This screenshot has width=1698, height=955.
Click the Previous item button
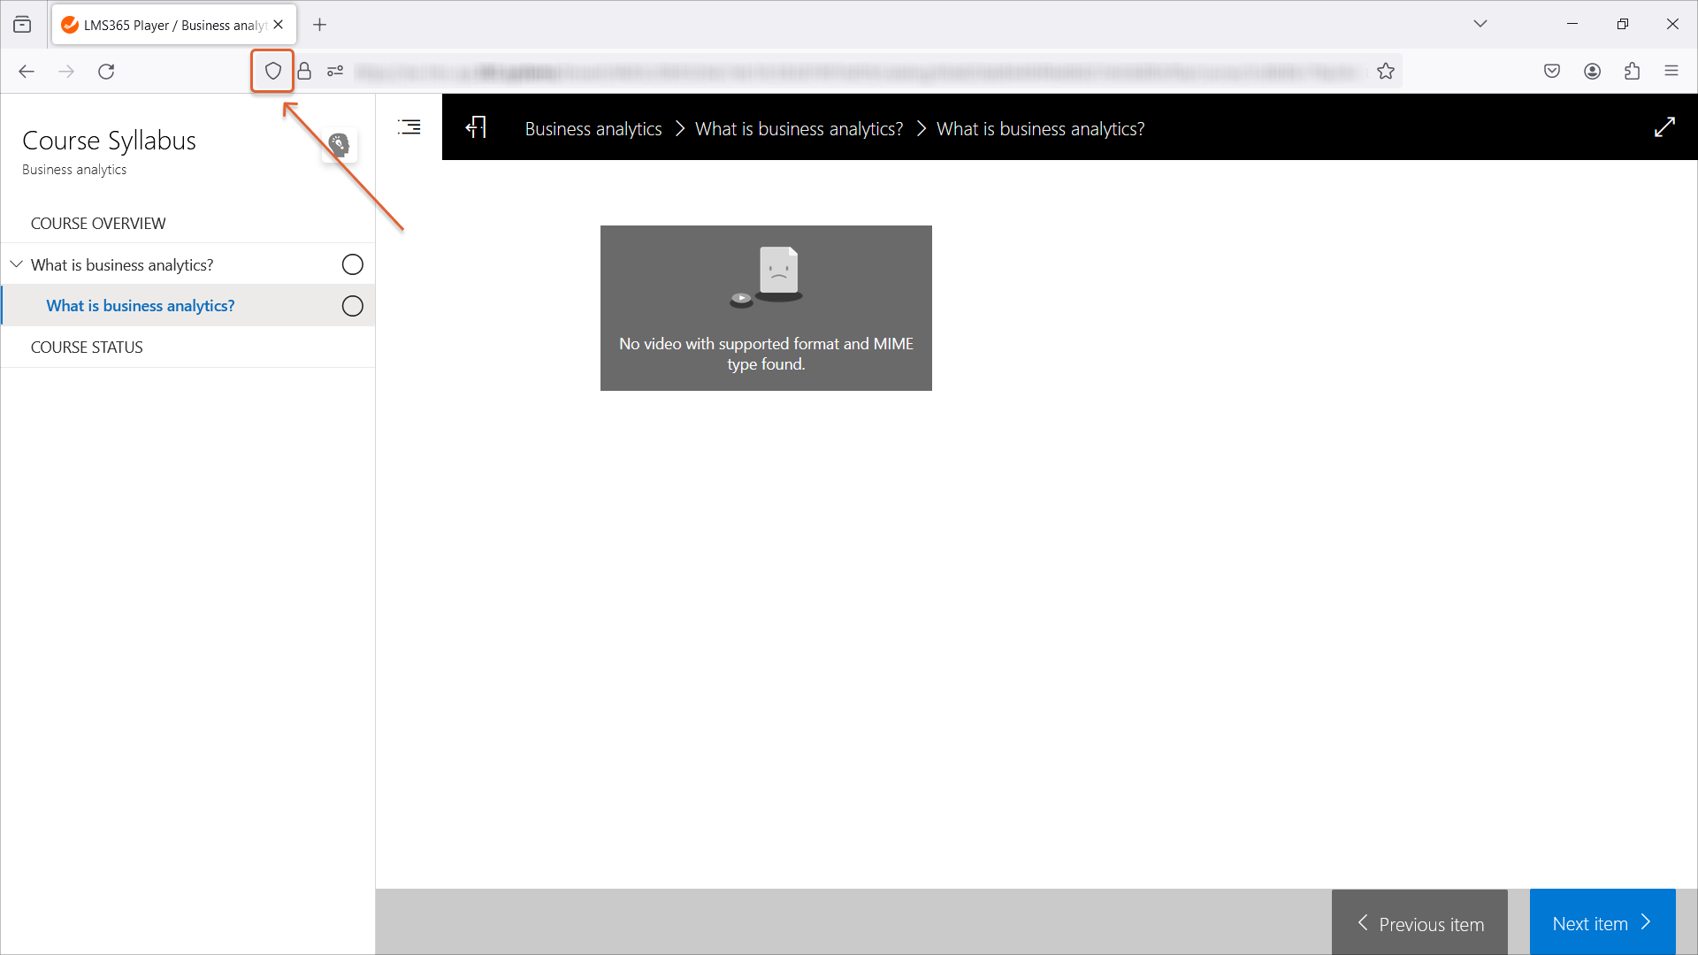tap(1419, 923)
